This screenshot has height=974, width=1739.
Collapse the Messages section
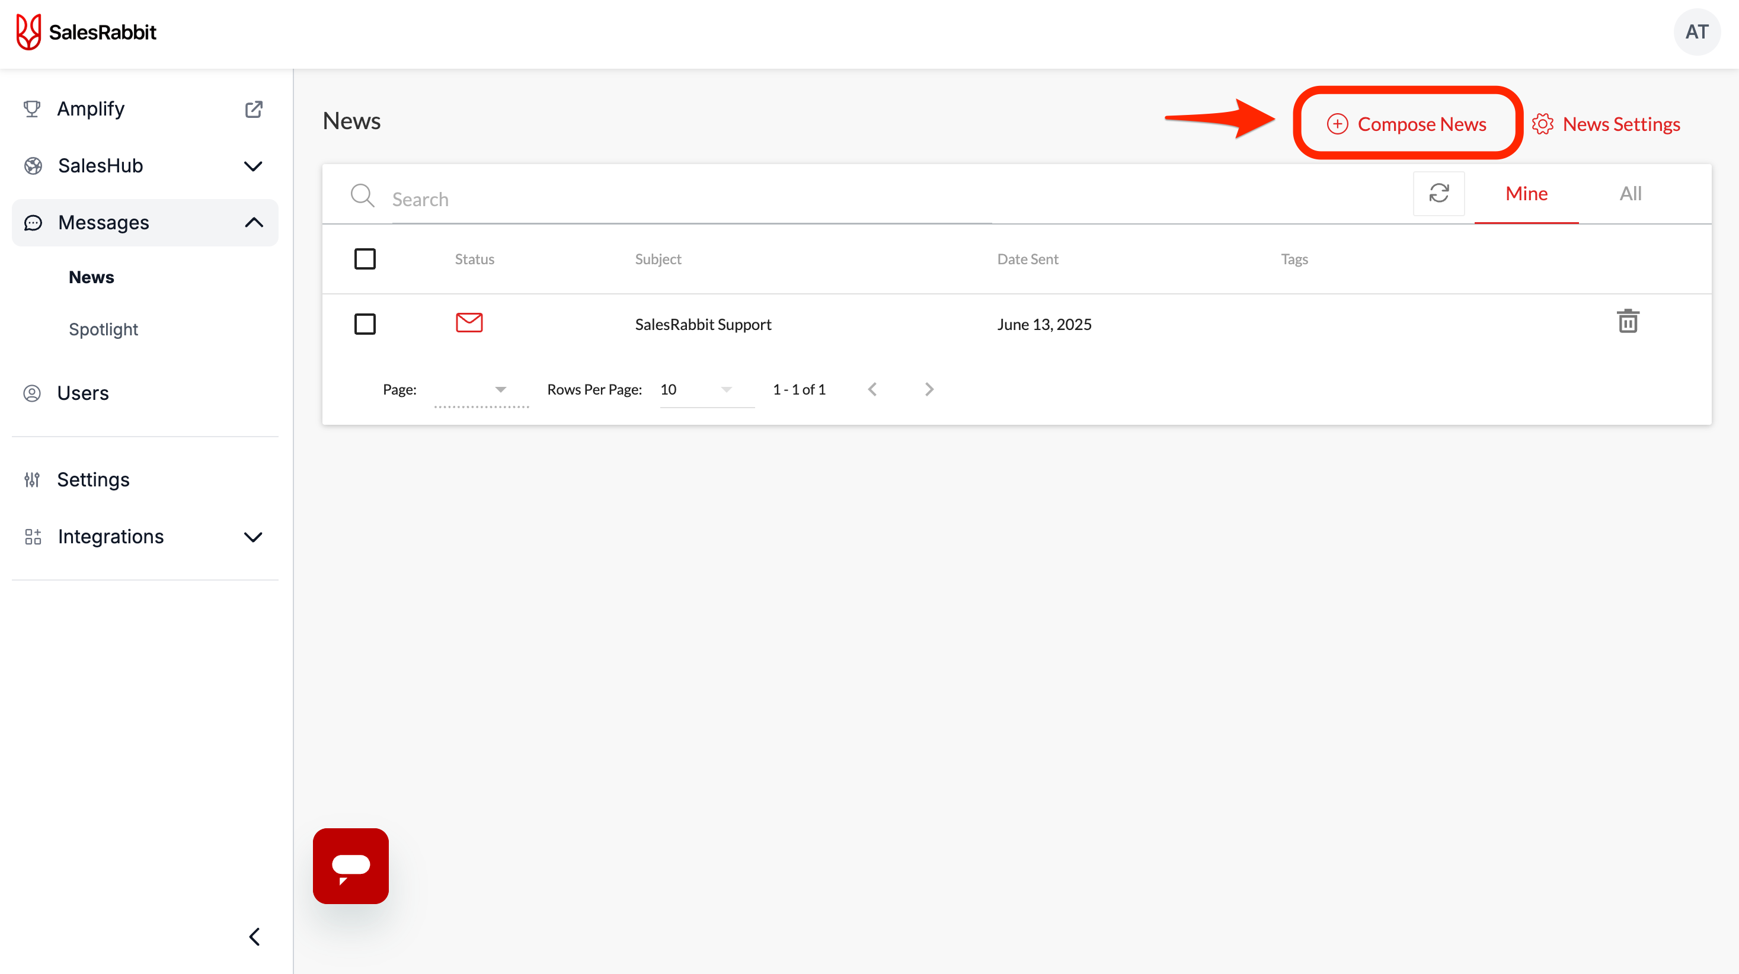click(253, 223)
